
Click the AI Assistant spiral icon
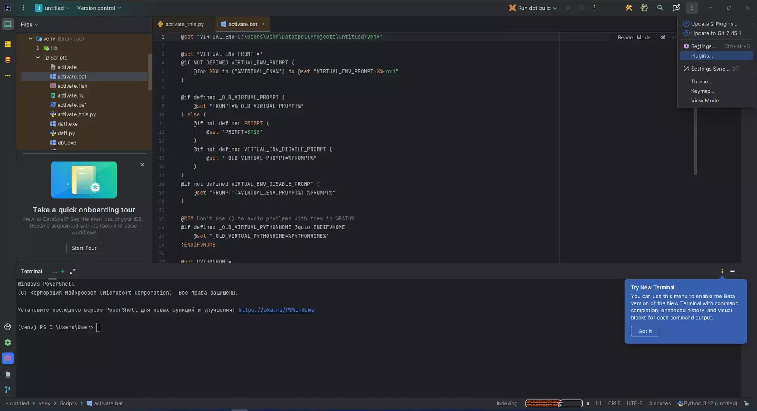point(644,8)
